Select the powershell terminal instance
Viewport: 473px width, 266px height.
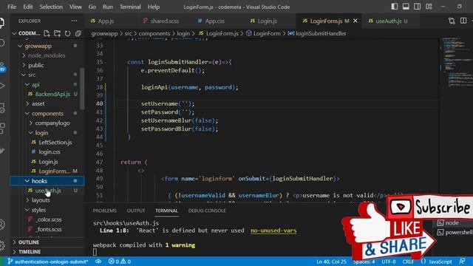click(455, 233)
